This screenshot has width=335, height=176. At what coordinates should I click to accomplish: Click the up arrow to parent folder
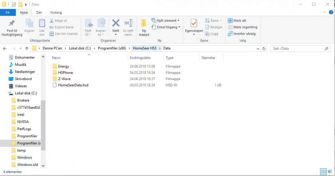[26, 48]
